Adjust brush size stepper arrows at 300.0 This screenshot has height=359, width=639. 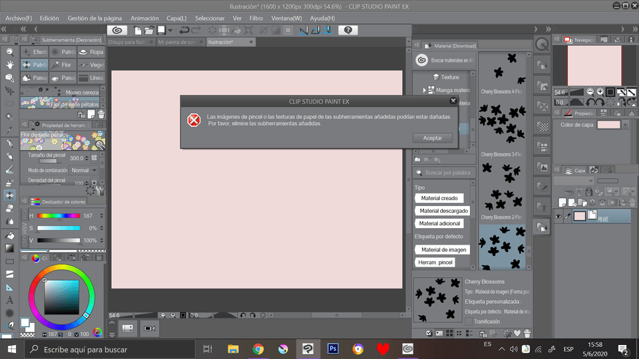pos(87,158)
